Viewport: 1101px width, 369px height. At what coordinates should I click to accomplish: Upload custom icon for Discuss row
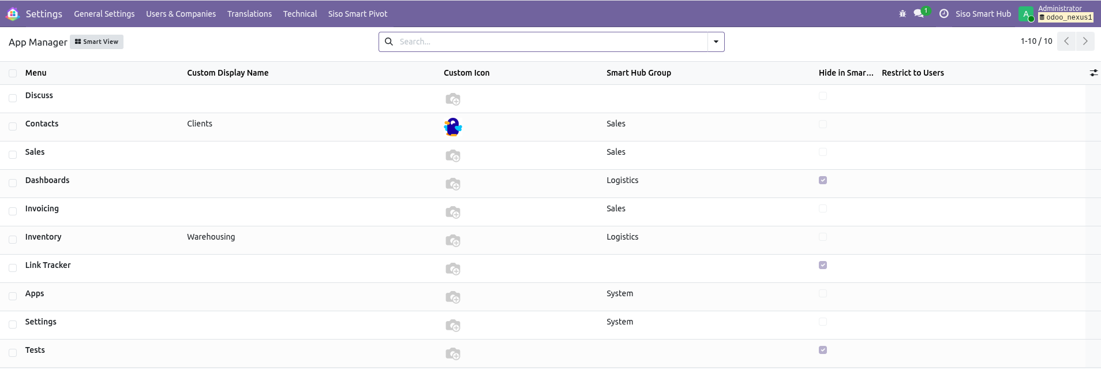453,99
